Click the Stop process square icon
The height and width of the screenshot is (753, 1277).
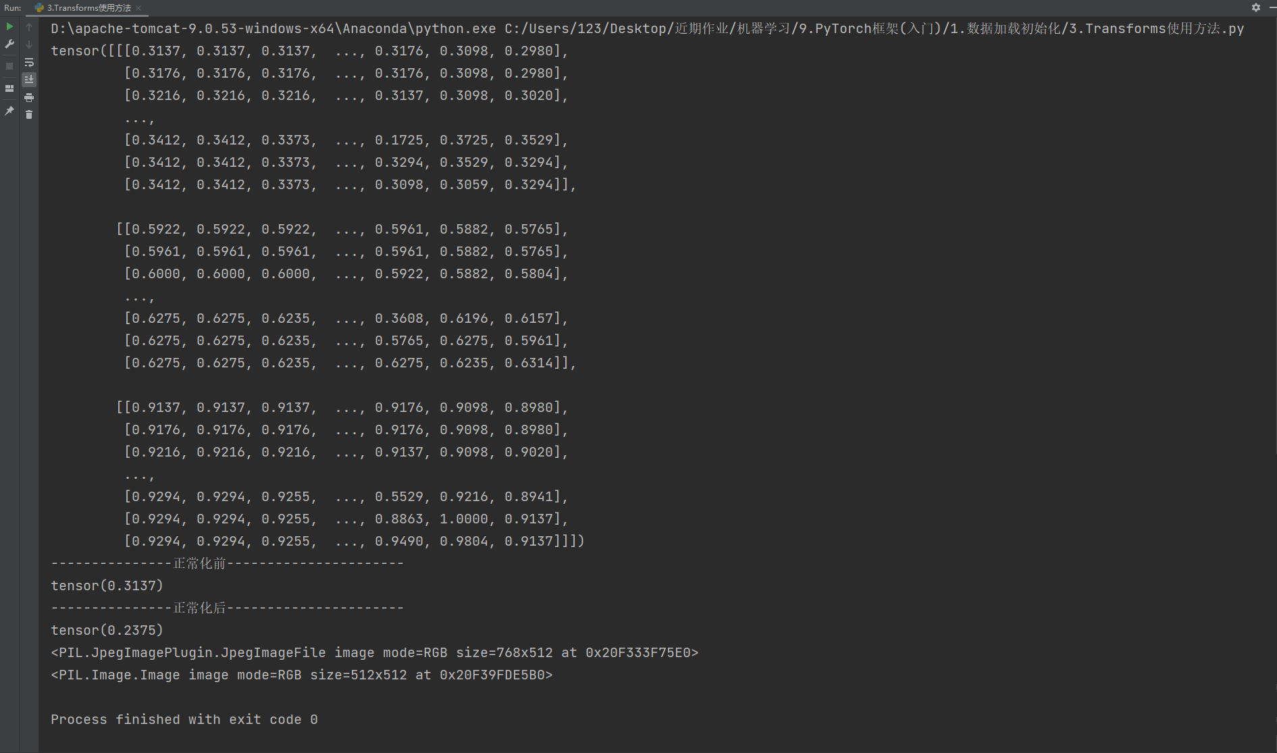point(9,66)
